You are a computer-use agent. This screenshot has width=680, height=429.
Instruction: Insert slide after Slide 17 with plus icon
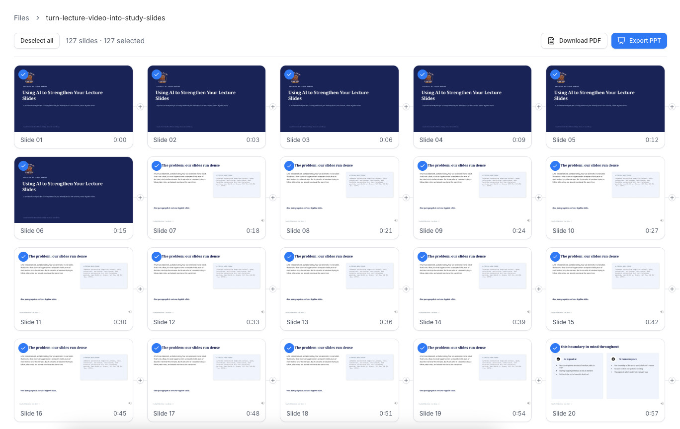point(273,380)
